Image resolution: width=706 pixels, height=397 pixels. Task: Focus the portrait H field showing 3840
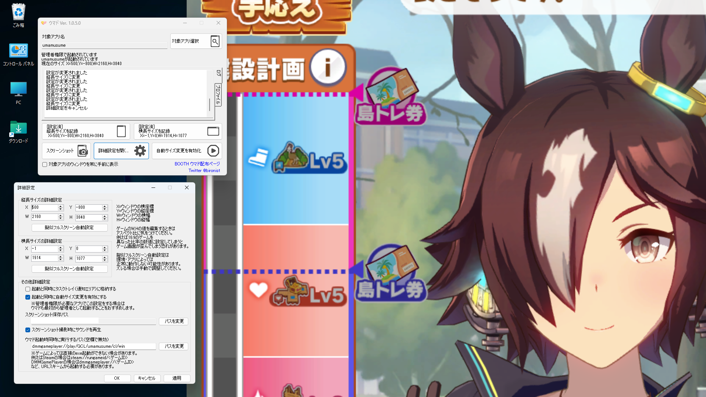click(89, 218)
